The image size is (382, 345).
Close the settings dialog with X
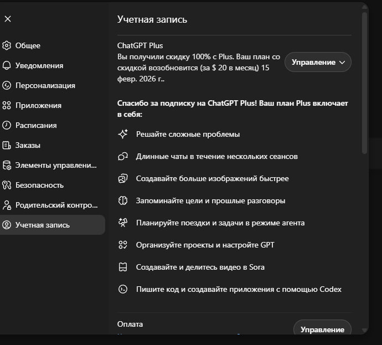click(x=8, y=19)
